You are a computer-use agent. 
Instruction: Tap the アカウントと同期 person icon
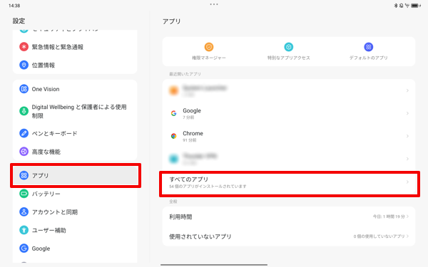(24, 212)
